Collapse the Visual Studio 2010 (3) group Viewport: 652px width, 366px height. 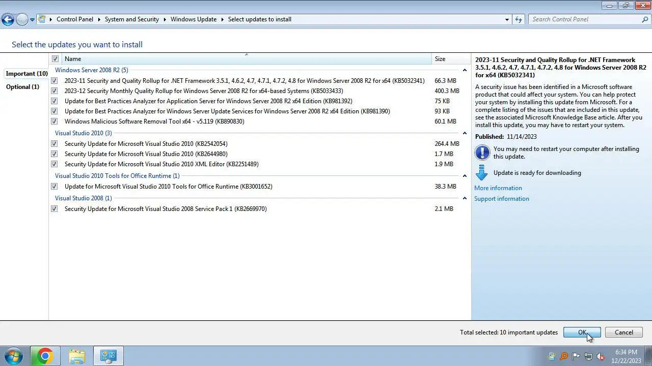coord(465,133)
